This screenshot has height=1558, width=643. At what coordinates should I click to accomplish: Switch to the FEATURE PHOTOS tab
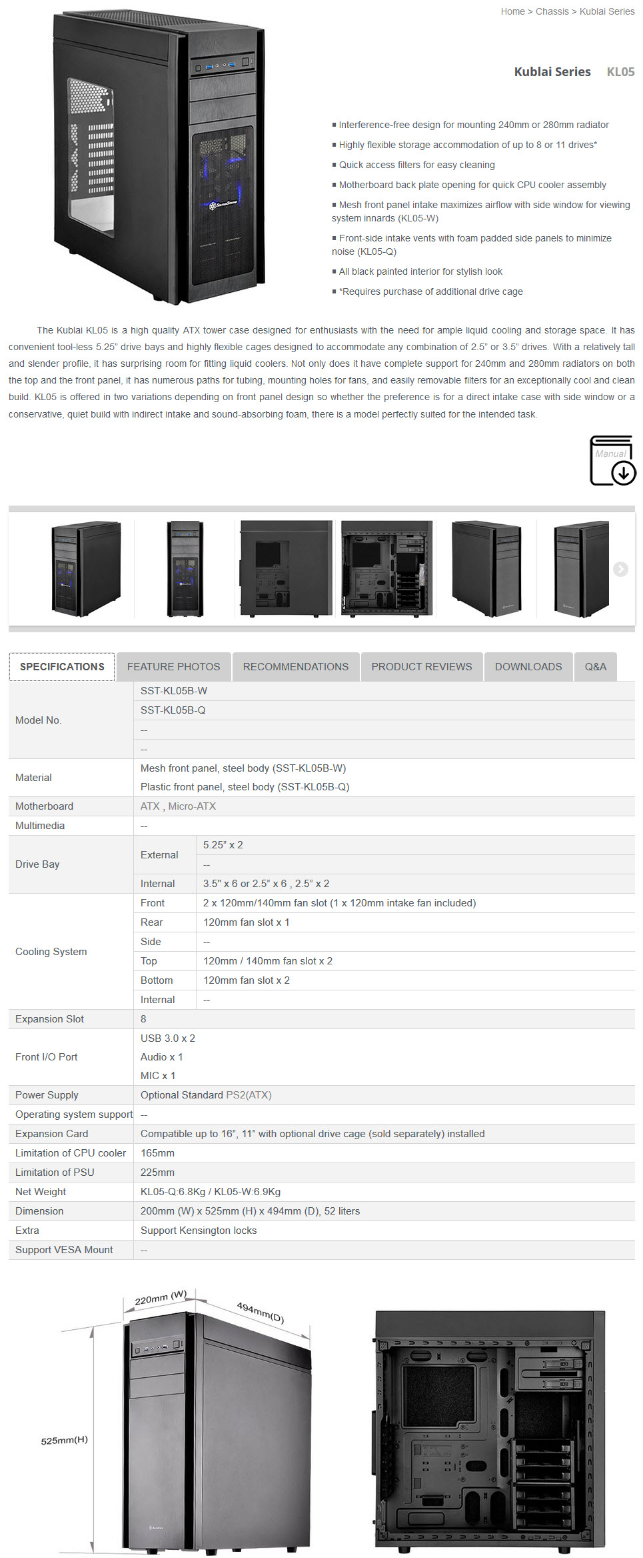tap(173, 667)
